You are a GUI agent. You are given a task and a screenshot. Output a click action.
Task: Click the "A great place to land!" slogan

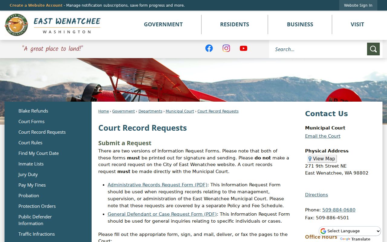pos(52,49)
